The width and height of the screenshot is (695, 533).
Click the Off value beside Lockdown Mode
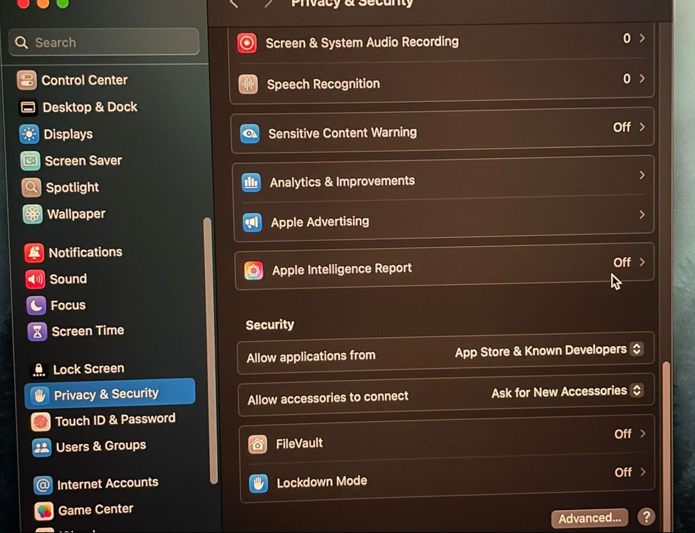coord(623,473)
